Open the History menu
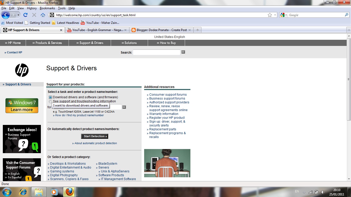 click(32, 8)
